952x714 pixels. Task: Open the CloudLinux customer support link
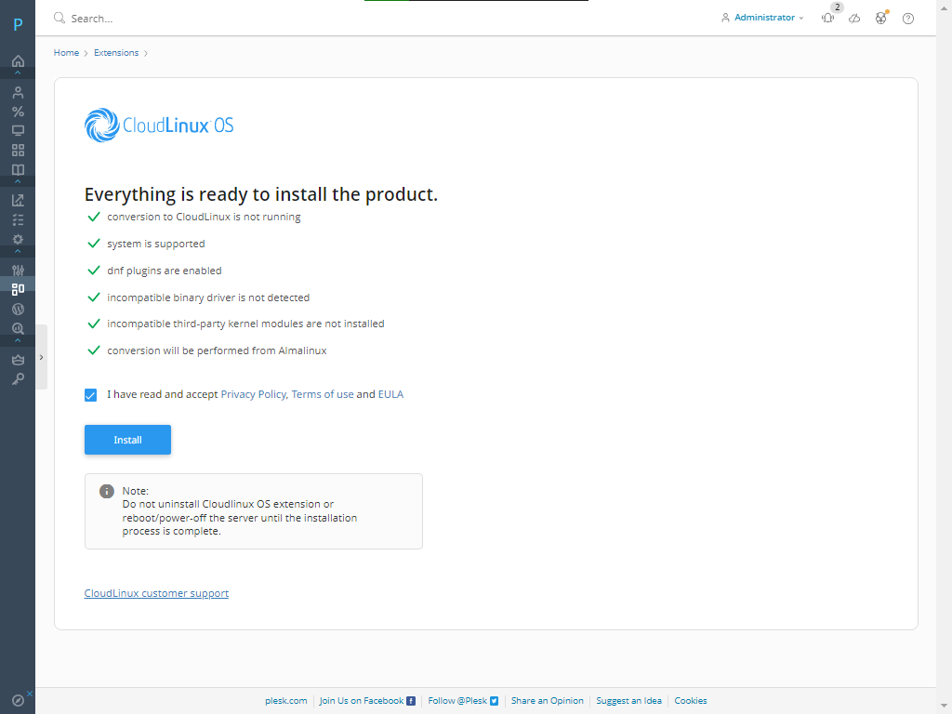pos(156,592)
